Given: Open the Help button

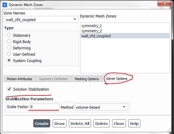Looking at the screenshot, I should pyautogui.click(x=134, y=123).
